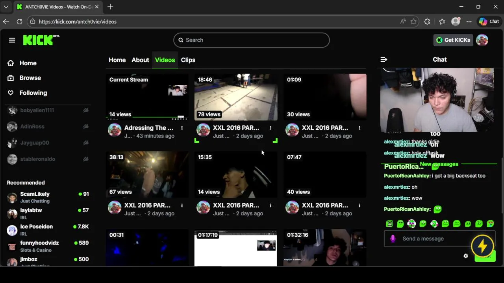Open the 18:46 video thumbnail
Image resolution: width=504 pixels, height=283 pixels.
tap(236, 97)
